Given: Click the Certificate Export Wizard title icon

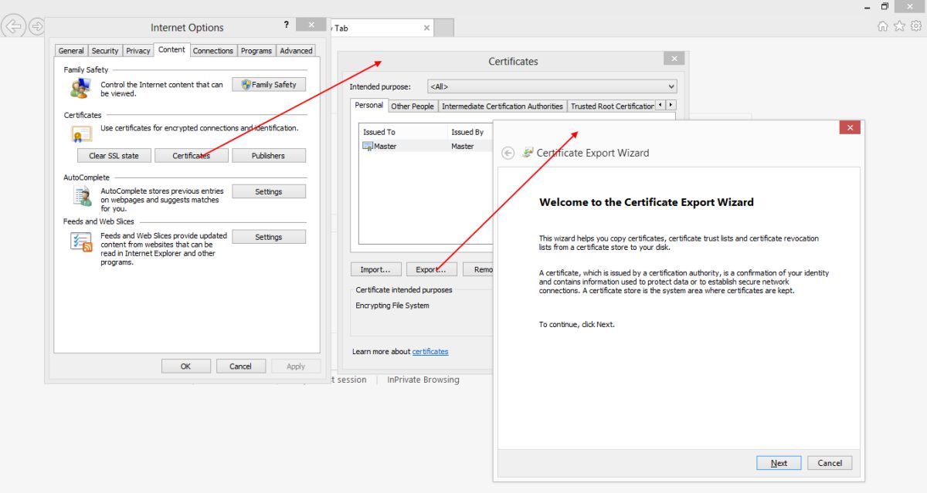Looking at the screenshot, I should [x=528, y=153].
